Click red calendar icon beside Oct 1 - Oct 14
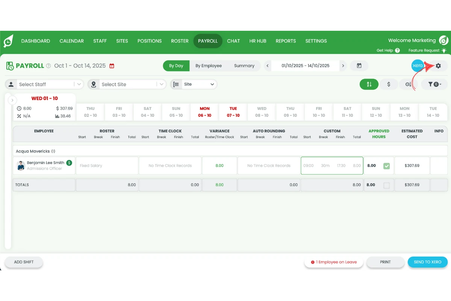This screenshot has height=301, width=451. click(112, 66)
